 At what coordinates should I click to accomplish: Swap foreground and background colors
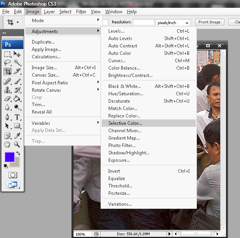pyautogui.click(x=18, y=153)
